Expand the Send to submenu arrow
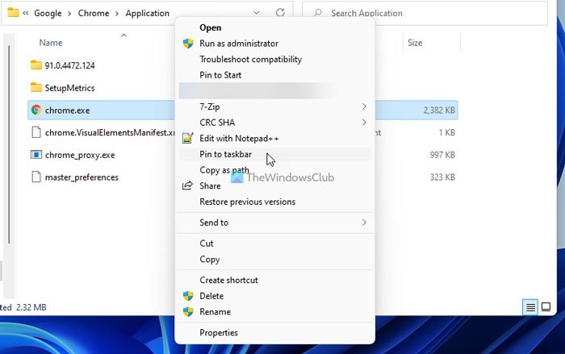This screenshot has height=354, width=565. coord(364,223)
